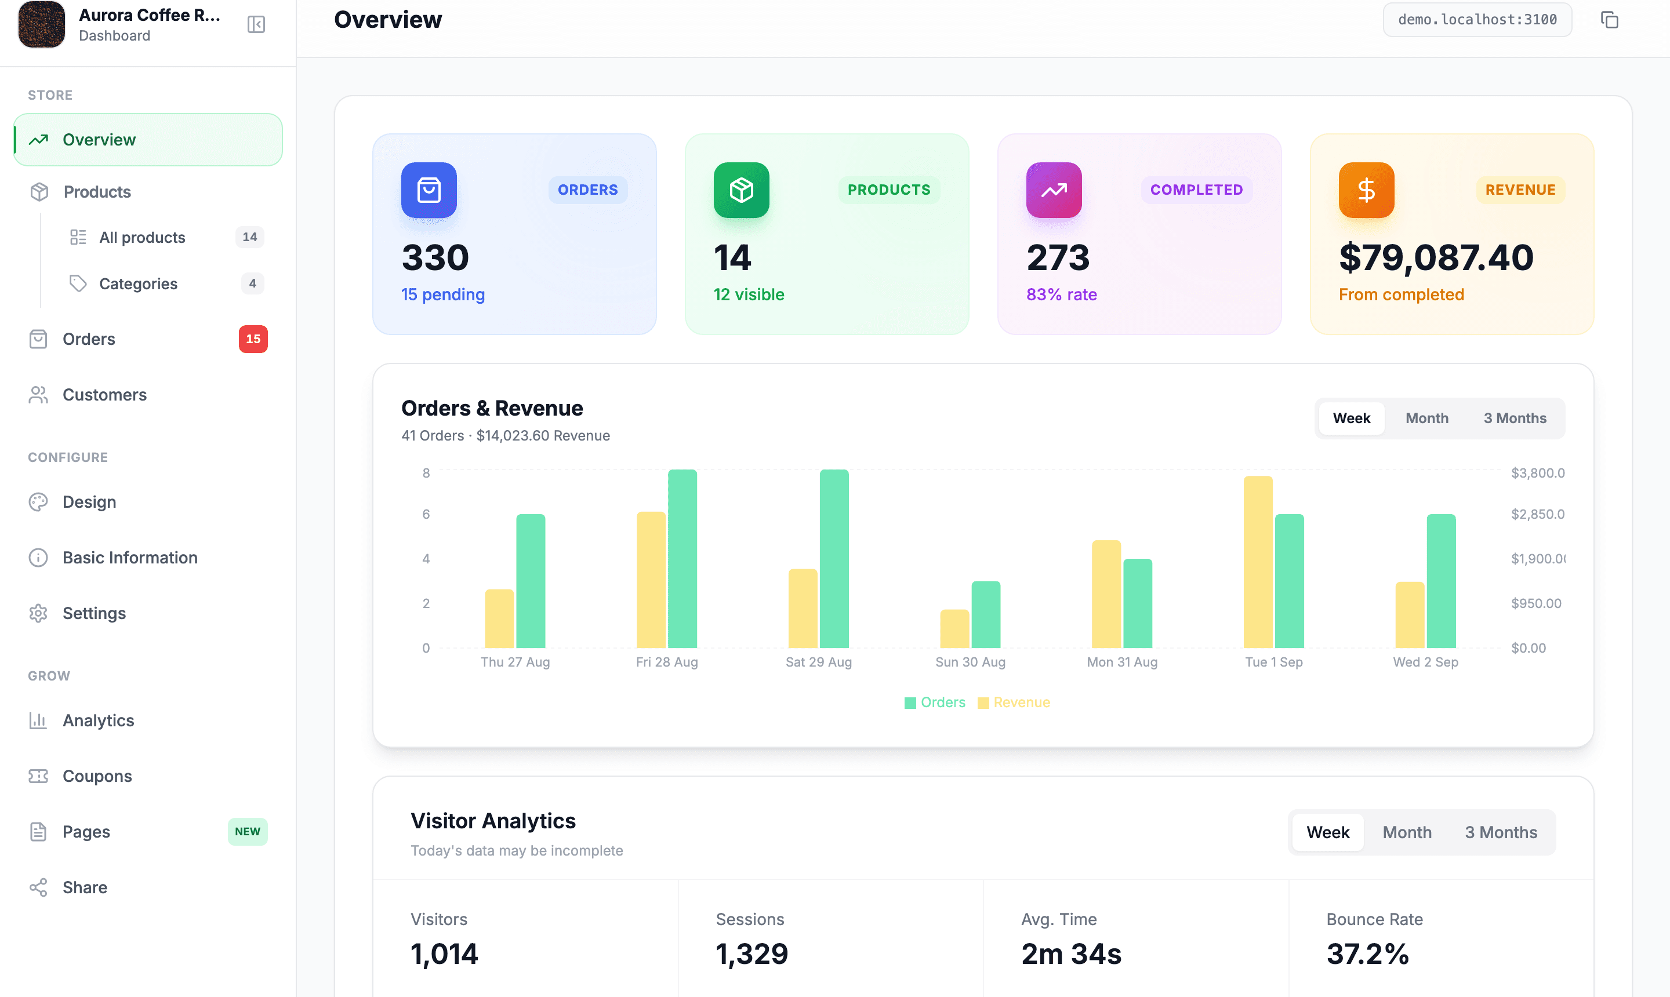Click the blue Orders bag card icon

tap(429, 190)
